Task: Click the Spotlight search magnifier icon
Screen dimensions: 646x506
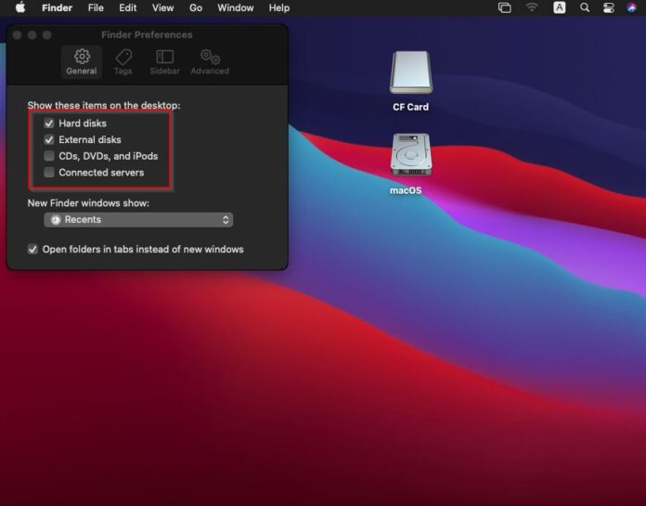Action: coord(584,7)
